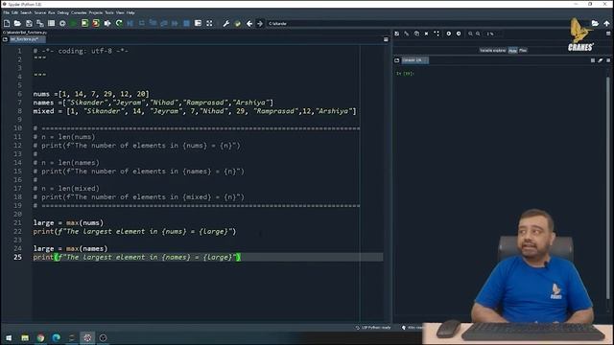Save plot icon in plots pane
614x345 pixels.
[x=396, y=34]
